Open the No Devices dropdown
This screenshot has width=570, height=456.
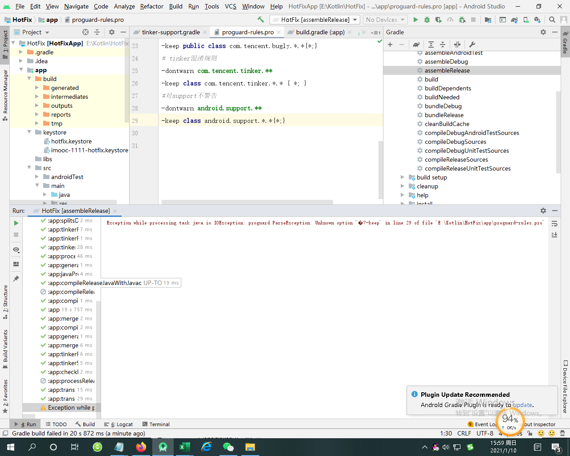click(385, 20)
